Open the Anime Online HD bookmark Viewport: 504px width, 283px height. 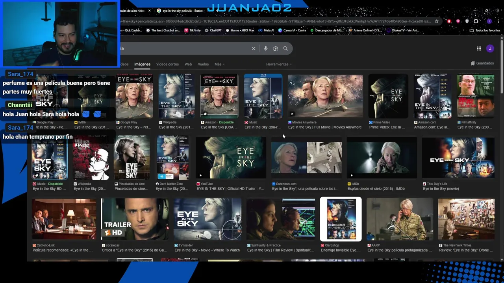[x=365, y=30]
